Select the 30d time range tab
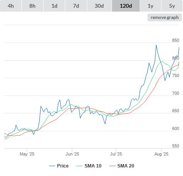Image resolution: width=183 pixels, height=176 pixels. [99, 6]
